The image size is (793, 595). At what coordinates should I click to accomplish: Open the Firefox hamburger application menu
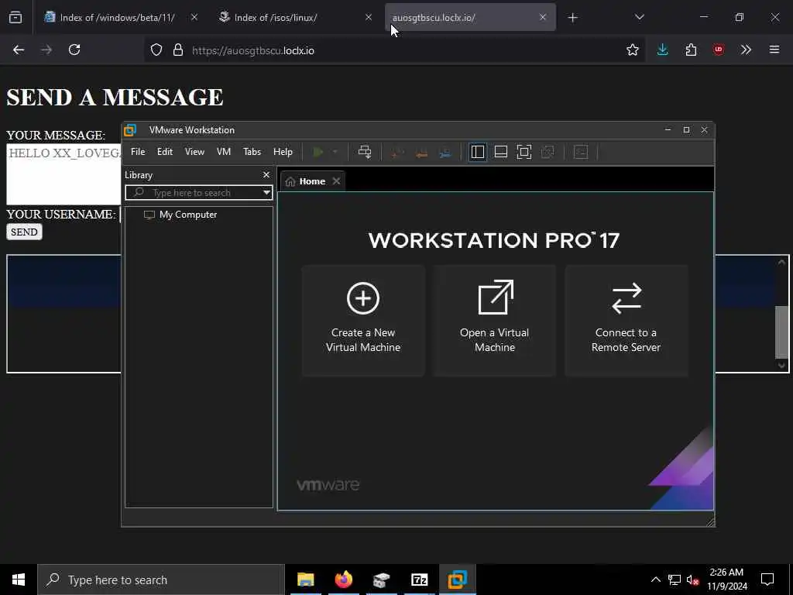tap(774, 50)
